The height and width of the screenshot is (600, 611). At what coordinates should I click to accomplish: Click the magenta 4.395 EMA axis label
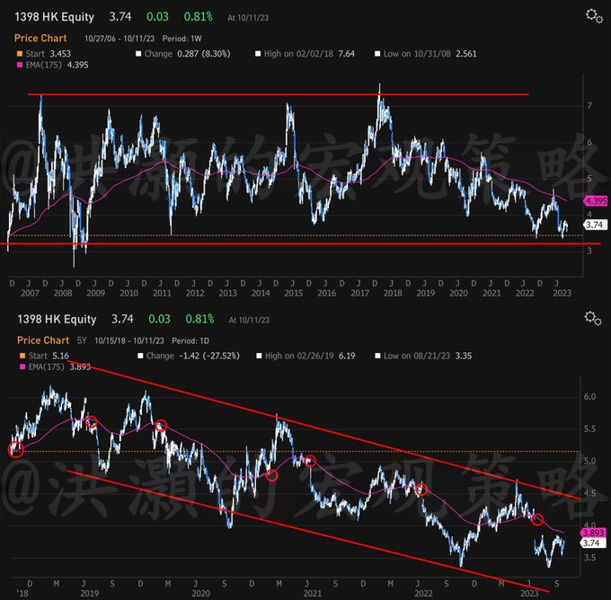point(596,201)
